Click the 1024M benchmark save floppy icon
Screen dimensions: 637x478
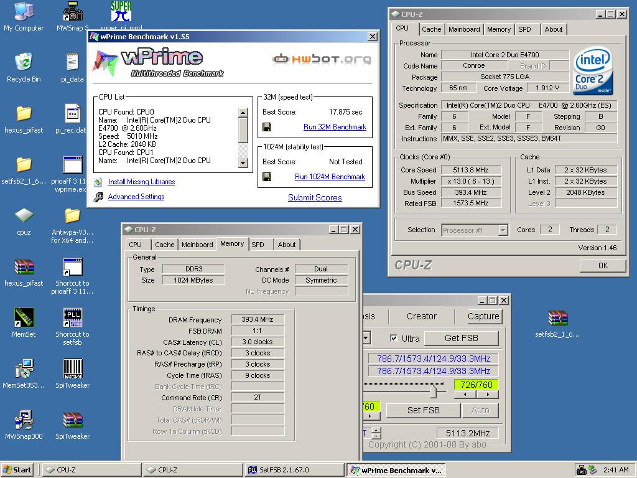pyautogui.click(x=267, y=177)
